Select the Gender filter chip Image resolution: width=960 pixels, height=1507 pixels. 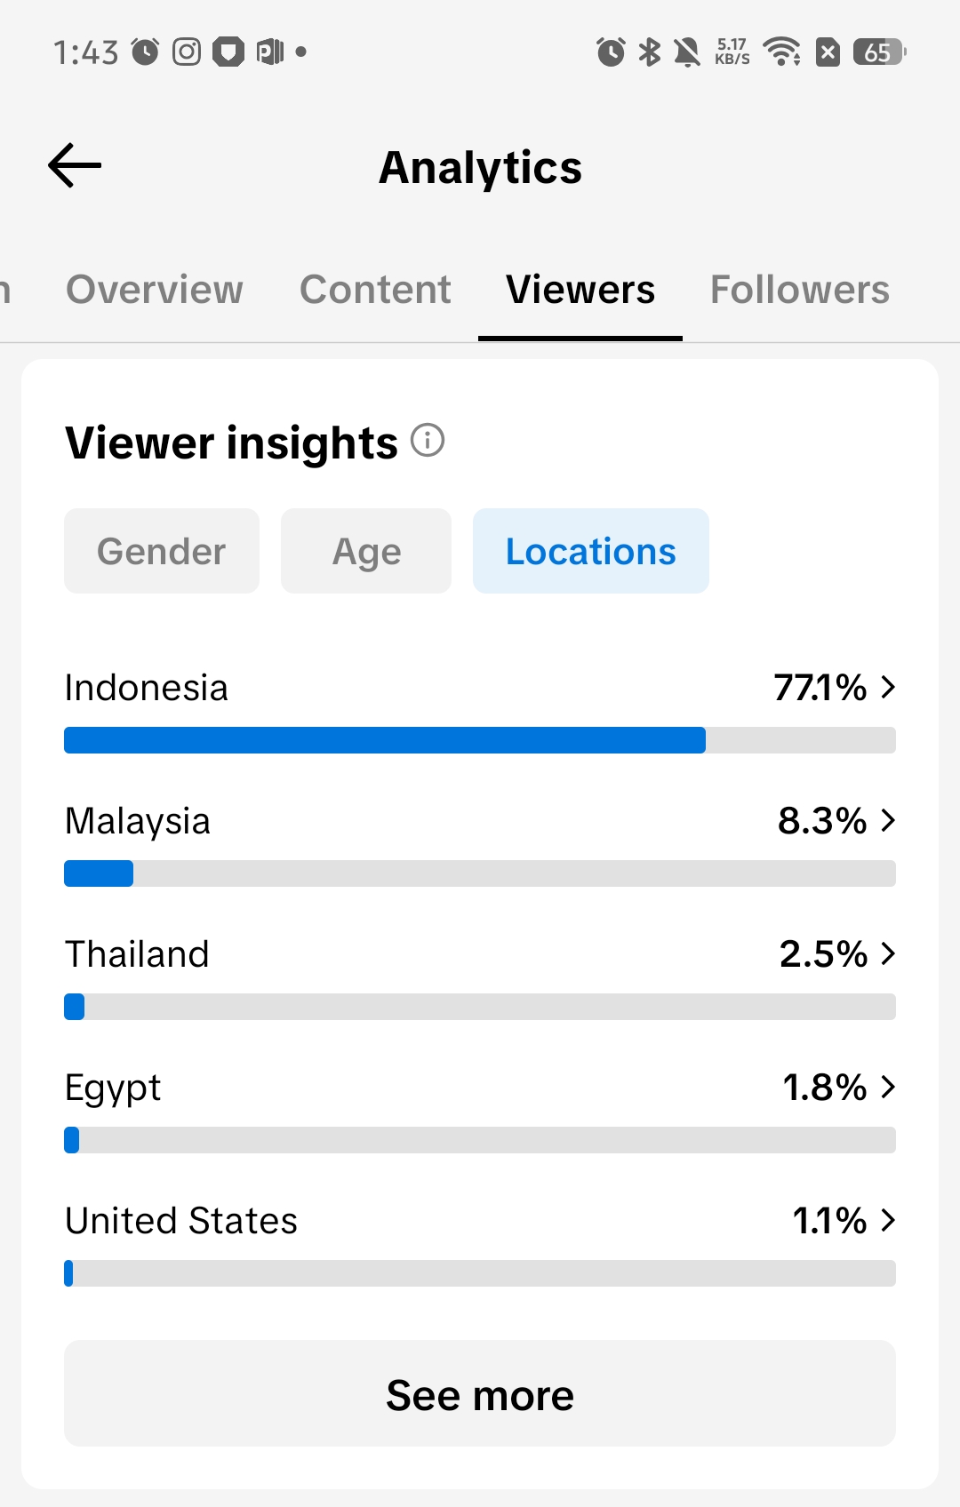tap(162, 551)
